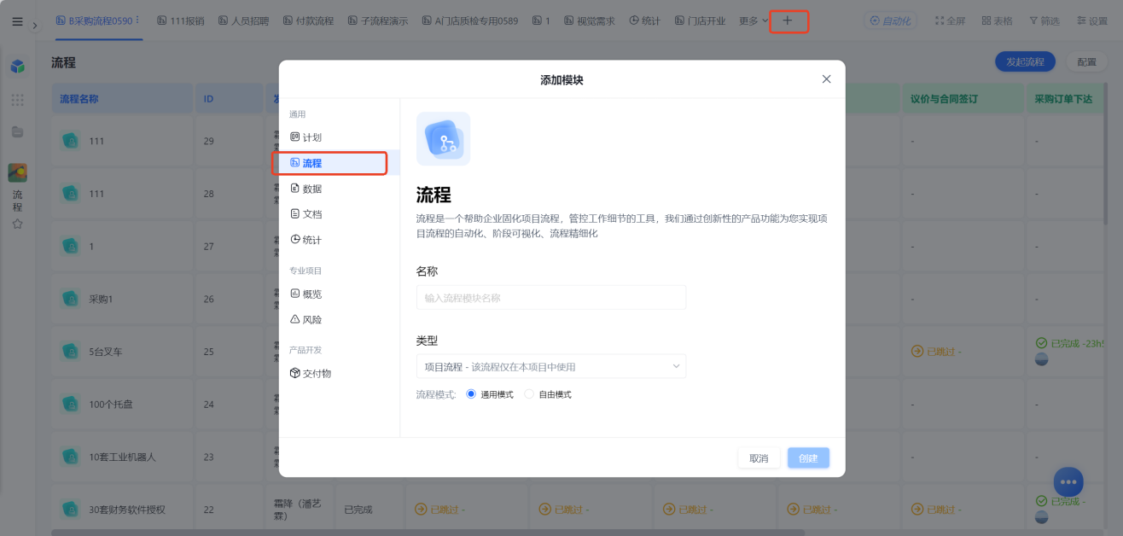
Task: Select 计划 in the dialog module list
Action: tap(339, 137)
